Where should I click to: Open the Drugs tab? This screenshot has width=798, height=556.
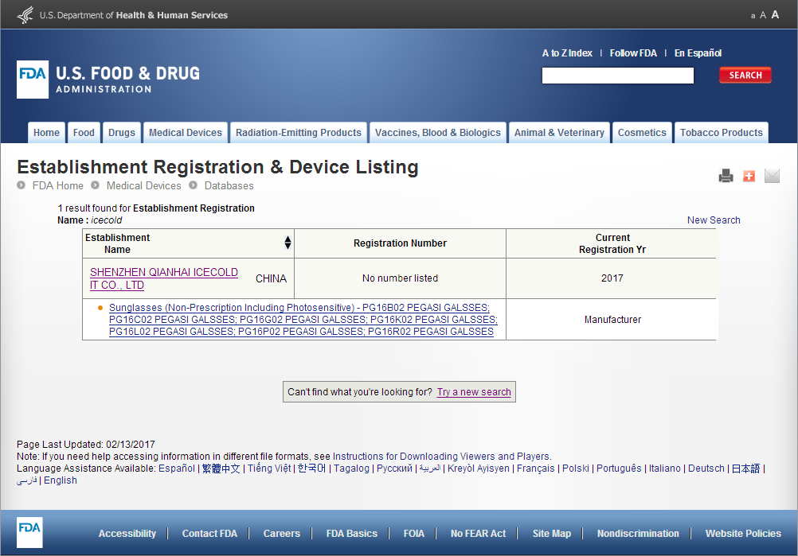[x=122, y=133]
